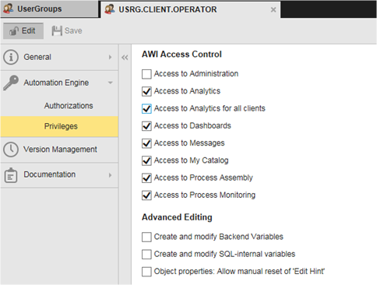This screenshot has height=285, width=377.
Task: Click the Edit lock icon
Action: point(14,31)
